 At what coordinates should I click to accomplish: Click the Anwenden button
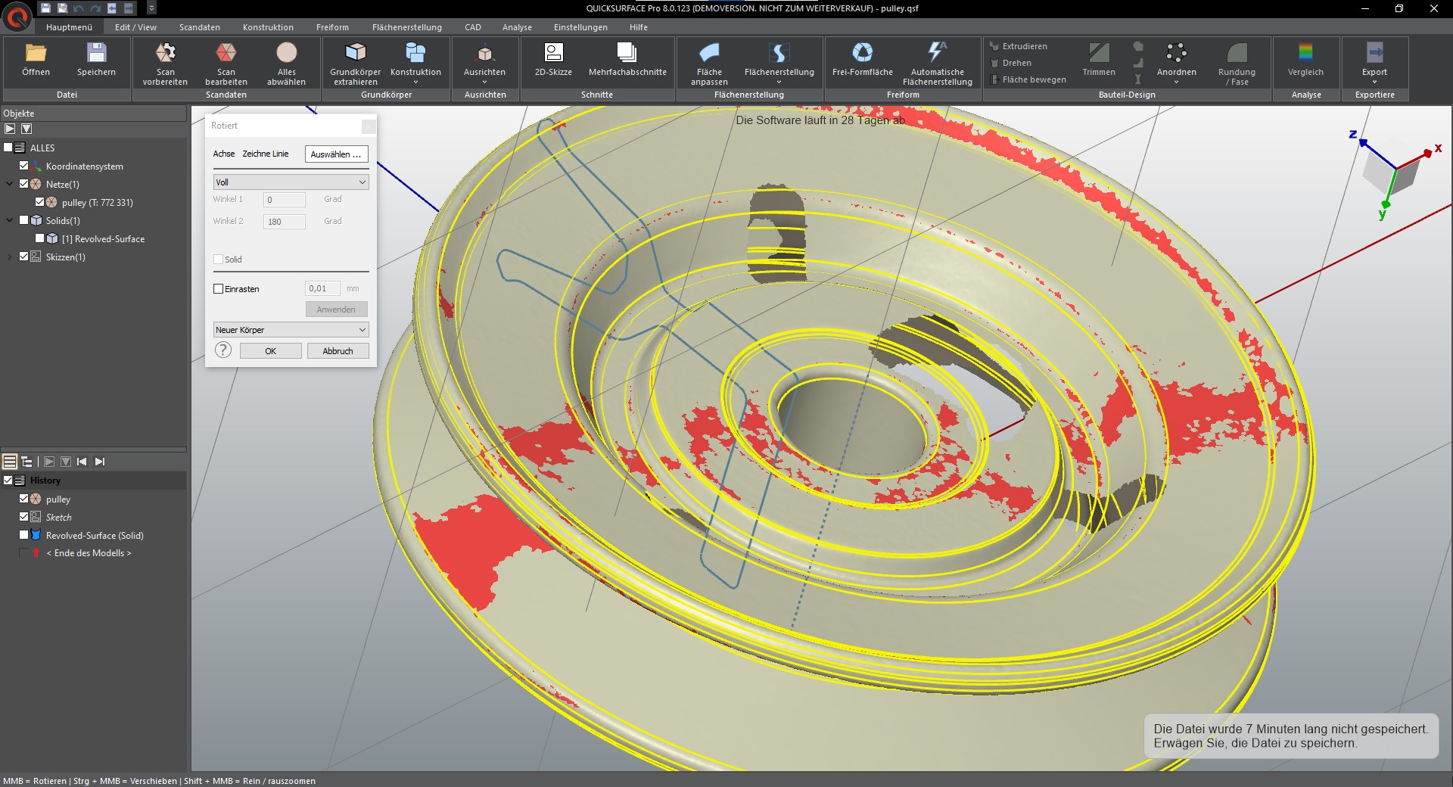point(336,310)
